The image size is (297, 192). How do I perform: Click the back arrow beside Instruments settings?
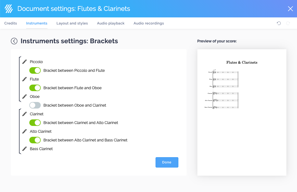(14, 41)
